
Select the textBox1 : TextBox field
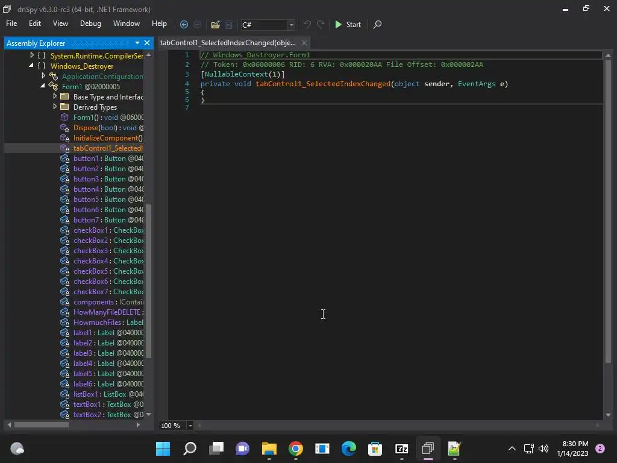coord(108,405)
